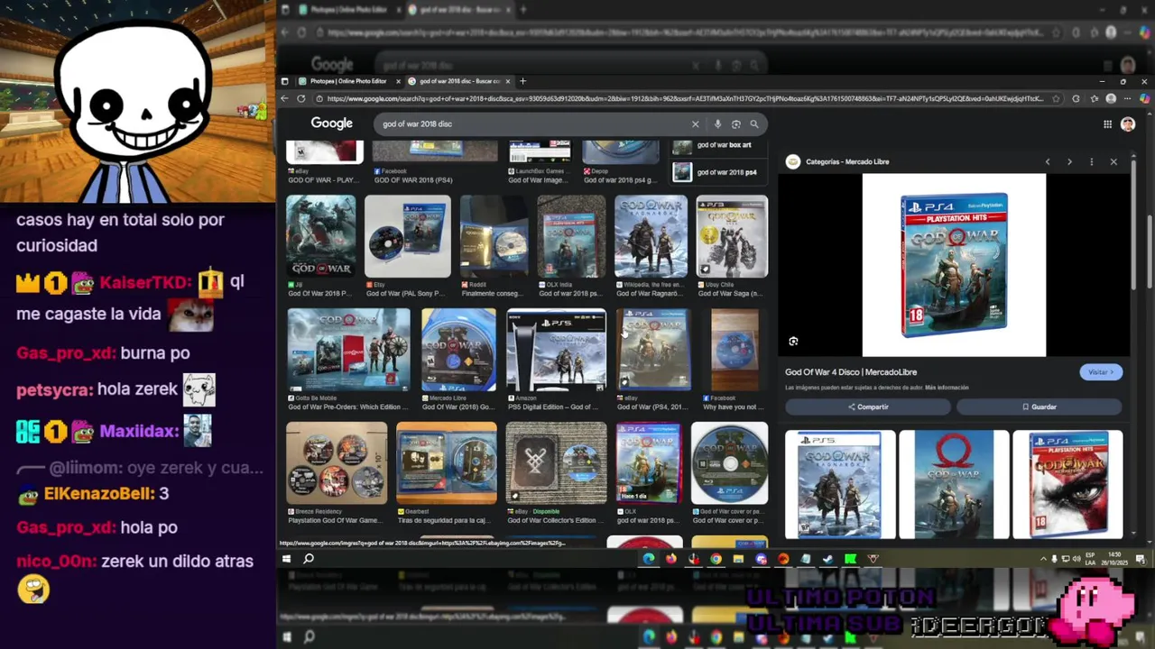Switch to Photopea Online Photo Editor tab

(x=348, y=81)
